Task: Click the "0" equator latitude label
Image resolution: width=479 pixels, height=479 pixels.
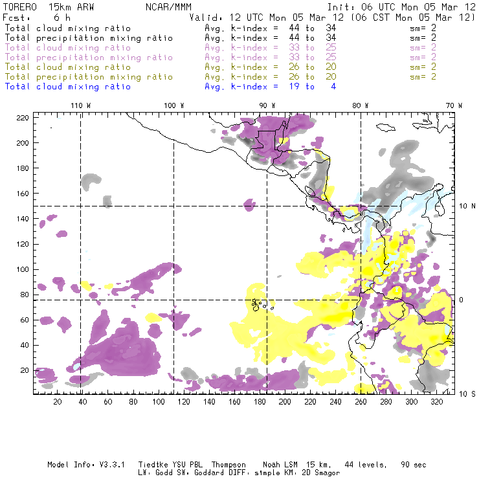Action: pyautogui.click(x=462, y=300)
